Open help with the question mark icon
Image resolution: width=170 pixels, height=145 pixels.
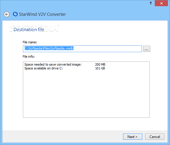point(151,3)
